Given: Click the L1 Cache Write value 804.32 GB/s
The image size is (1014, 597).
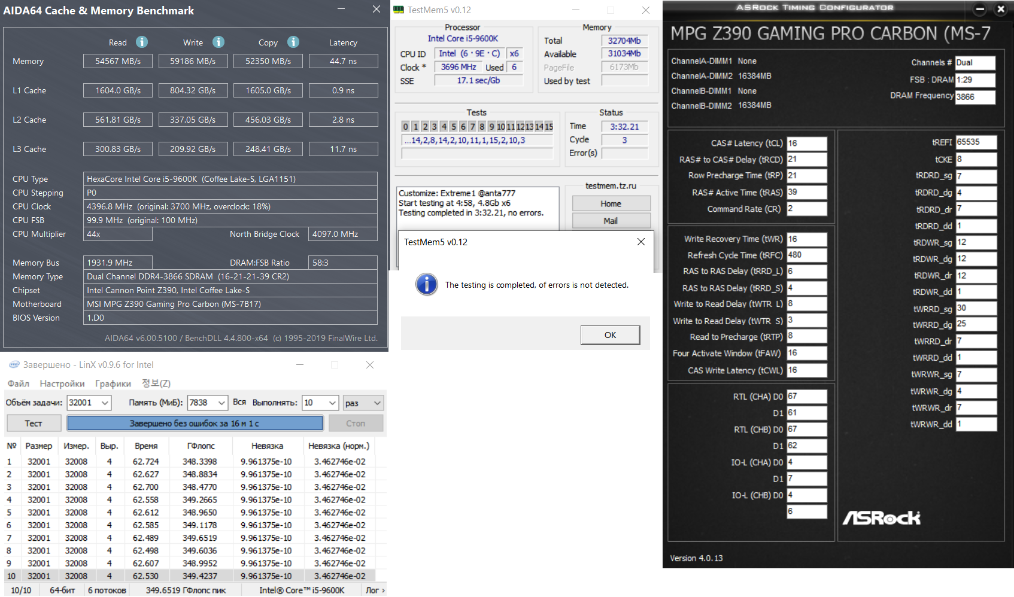Looking at the screenshot, I should [193, 90].
